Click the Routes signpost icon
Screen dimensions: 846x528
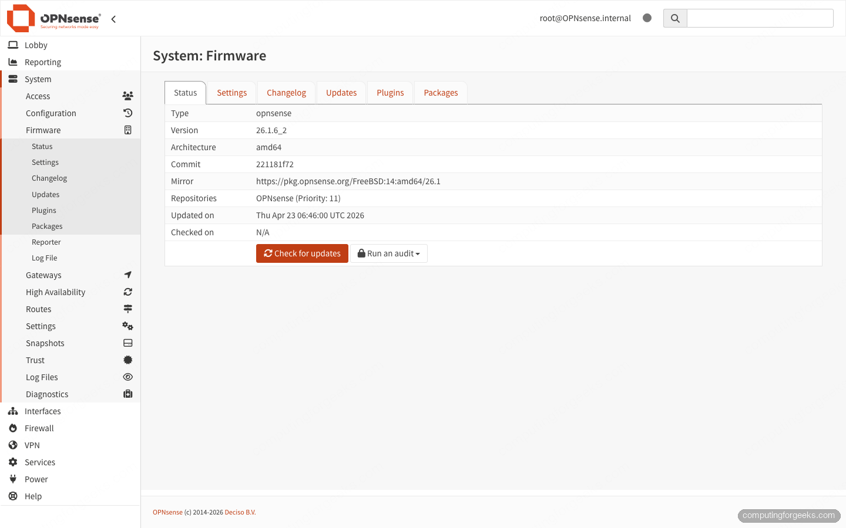point(127,309)
